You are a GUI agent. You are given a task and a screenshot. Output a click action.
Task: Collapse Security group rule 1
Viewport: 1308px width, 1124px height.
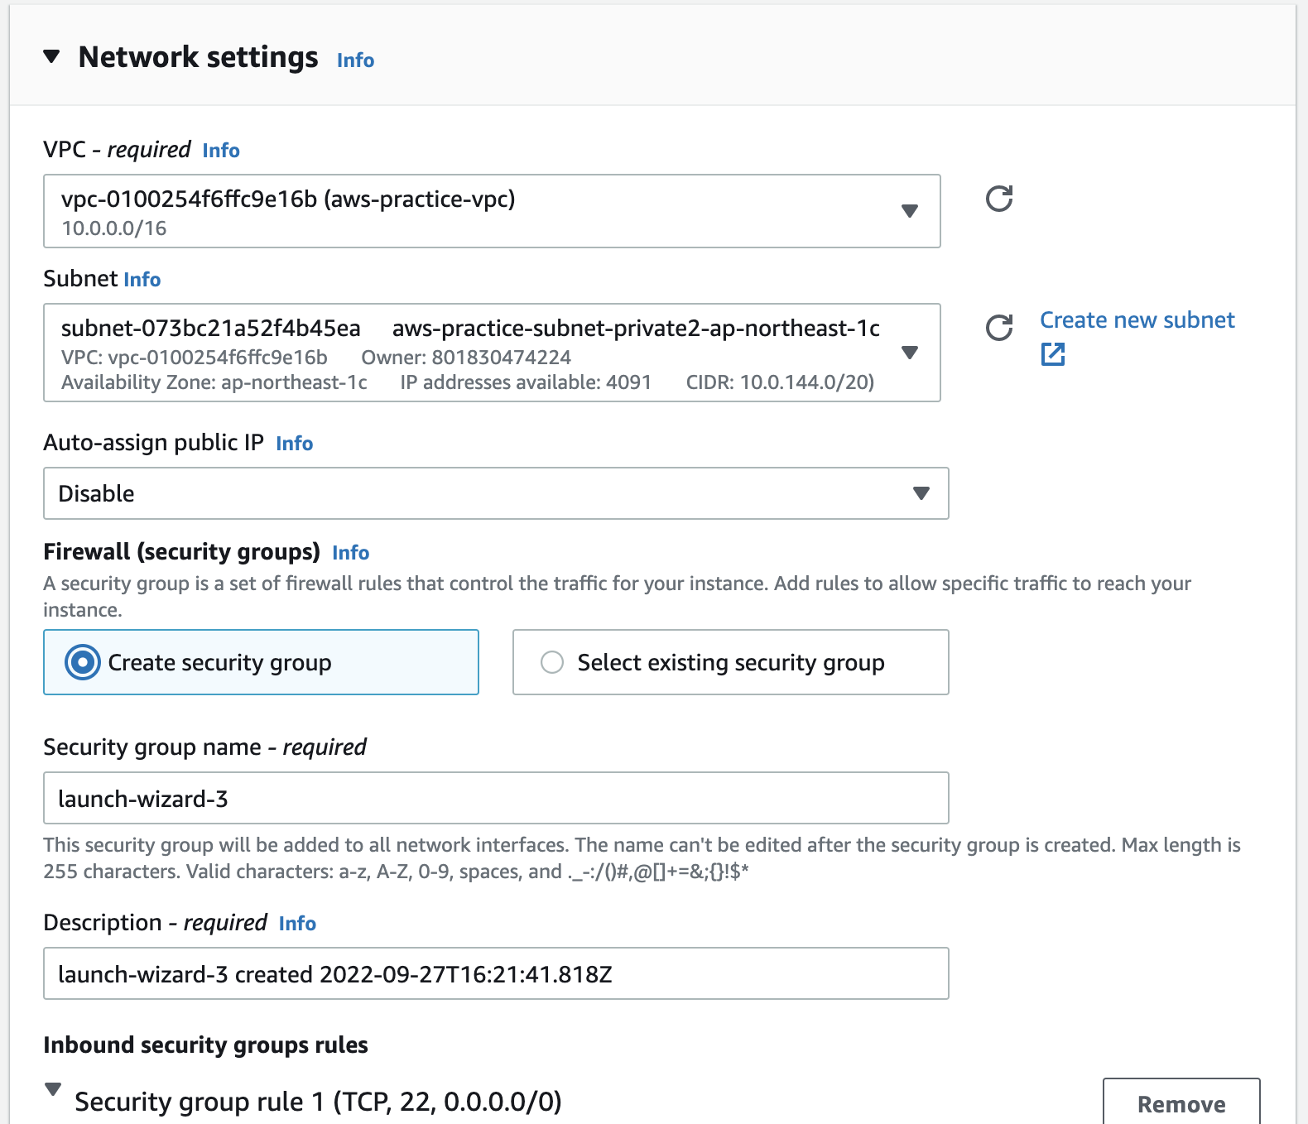pos(53,1089)
